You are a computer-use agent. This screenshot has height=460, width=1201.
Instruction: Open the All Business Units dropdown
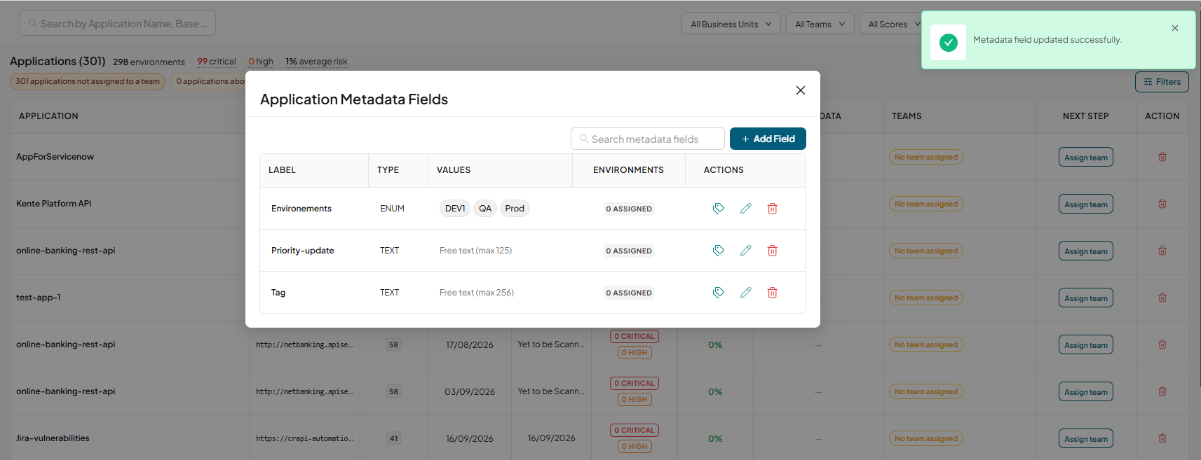click(731, 24)
